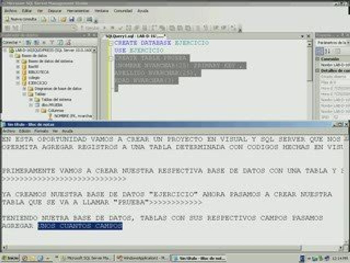
Task: Collapse the Conexión properties category
Action: coord(318,59)
